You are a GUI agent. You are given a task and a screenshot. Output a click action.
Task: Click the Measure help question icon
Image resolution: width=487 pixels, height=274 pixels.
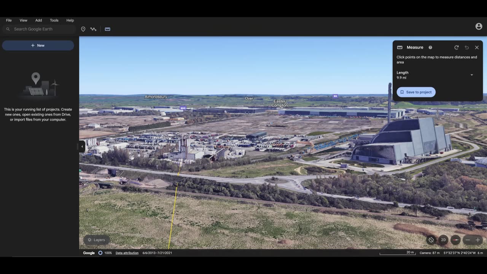pos(430,48)
